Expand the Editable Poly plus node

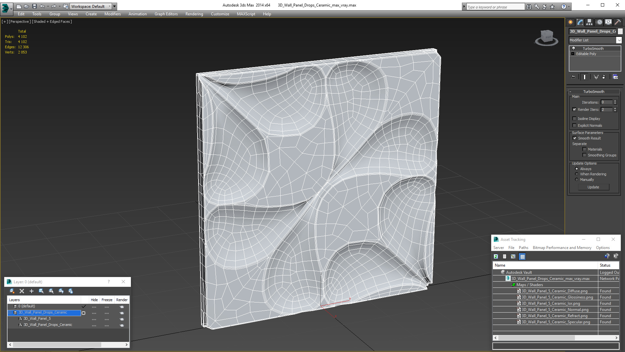573,54
